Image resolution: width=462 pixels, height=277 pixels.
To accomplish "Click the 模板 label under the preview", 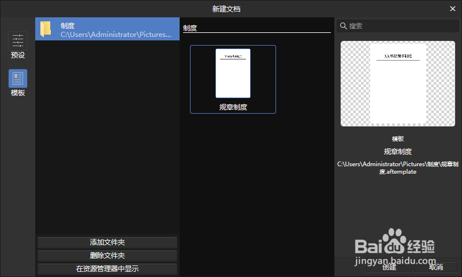I will tap(398, 138).
